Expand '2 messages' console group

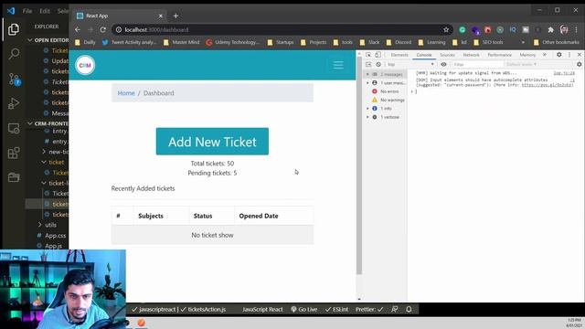[x=367, y=74]
